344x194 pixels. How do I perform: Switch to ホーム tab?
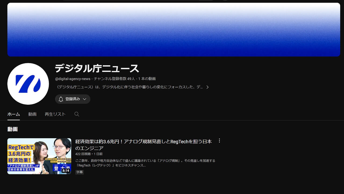[x=14, y=114]
